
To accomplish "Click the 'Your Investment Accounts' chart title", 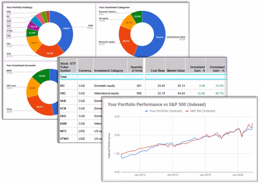I will [21, 66].
